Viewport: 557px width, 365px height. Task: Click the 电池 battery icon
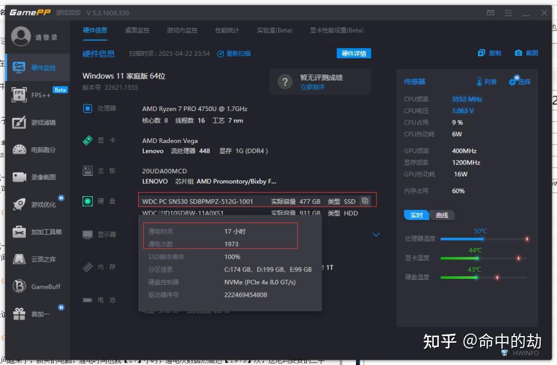pos(87,300)
